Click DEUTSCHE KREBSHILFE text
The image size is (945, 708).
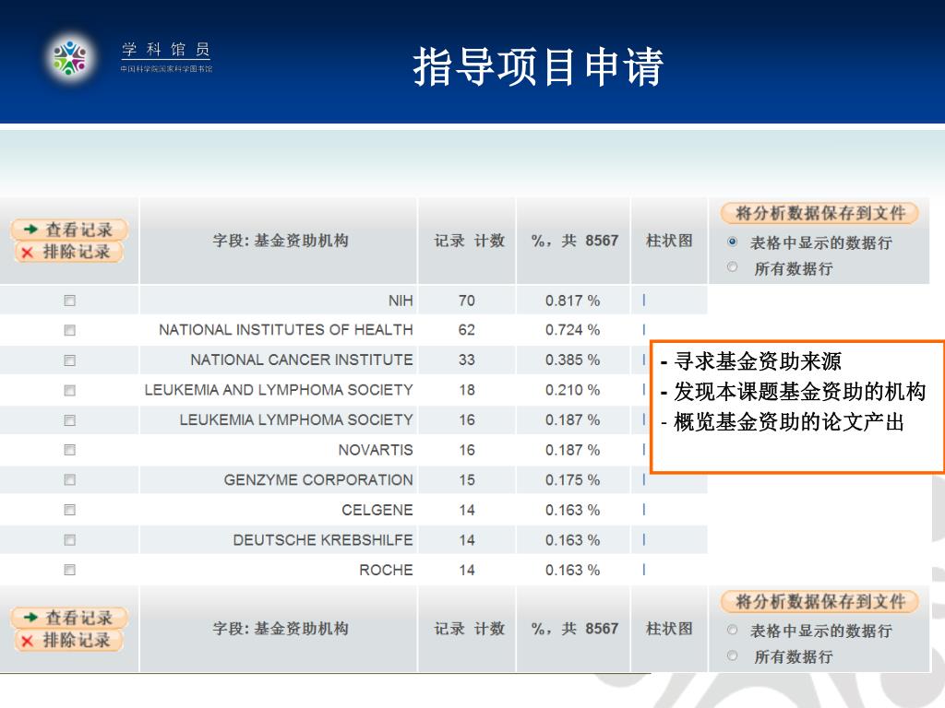[323, 540]
